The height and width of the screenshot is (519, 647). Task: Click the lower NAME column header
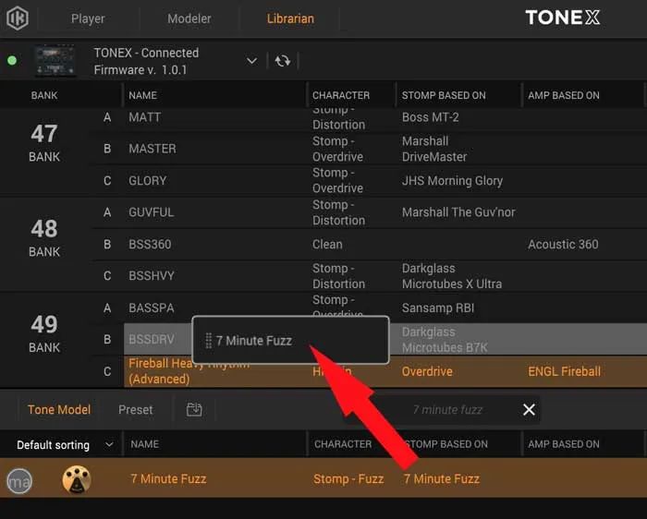[x=145, y=444]
